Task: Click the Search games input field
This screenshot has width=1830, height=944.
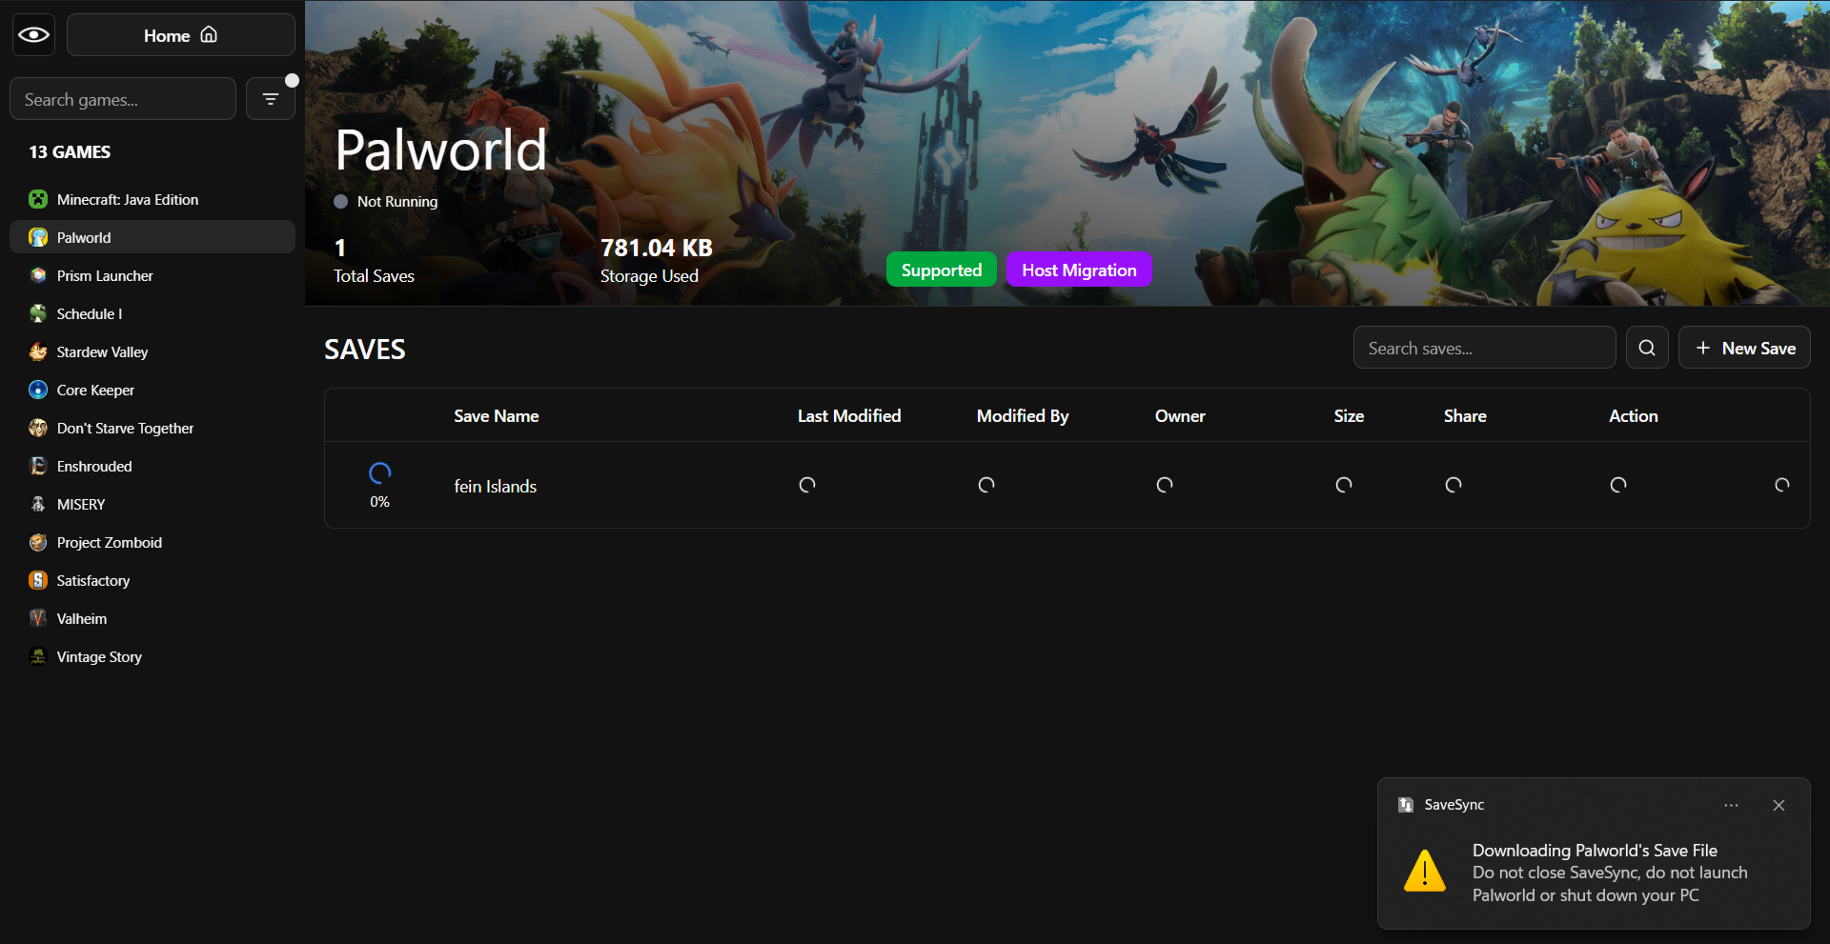Action: point(123,99)
